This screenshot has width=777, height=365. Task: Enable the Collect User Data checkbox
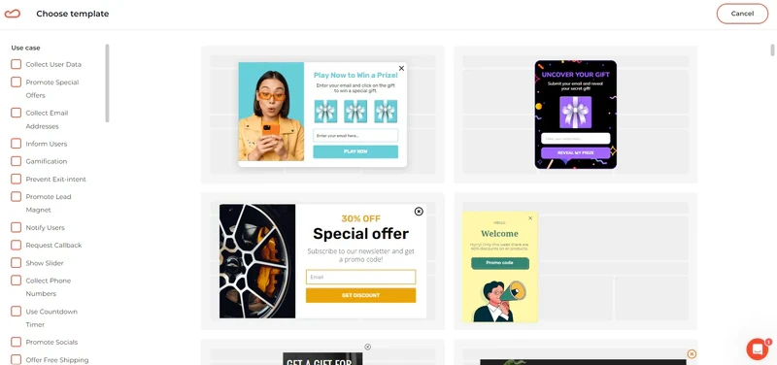(17, 64)
